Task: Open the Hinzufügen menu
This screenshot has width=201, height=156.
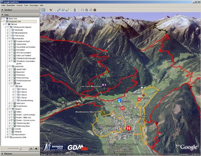Action: (x=34, y=6)
